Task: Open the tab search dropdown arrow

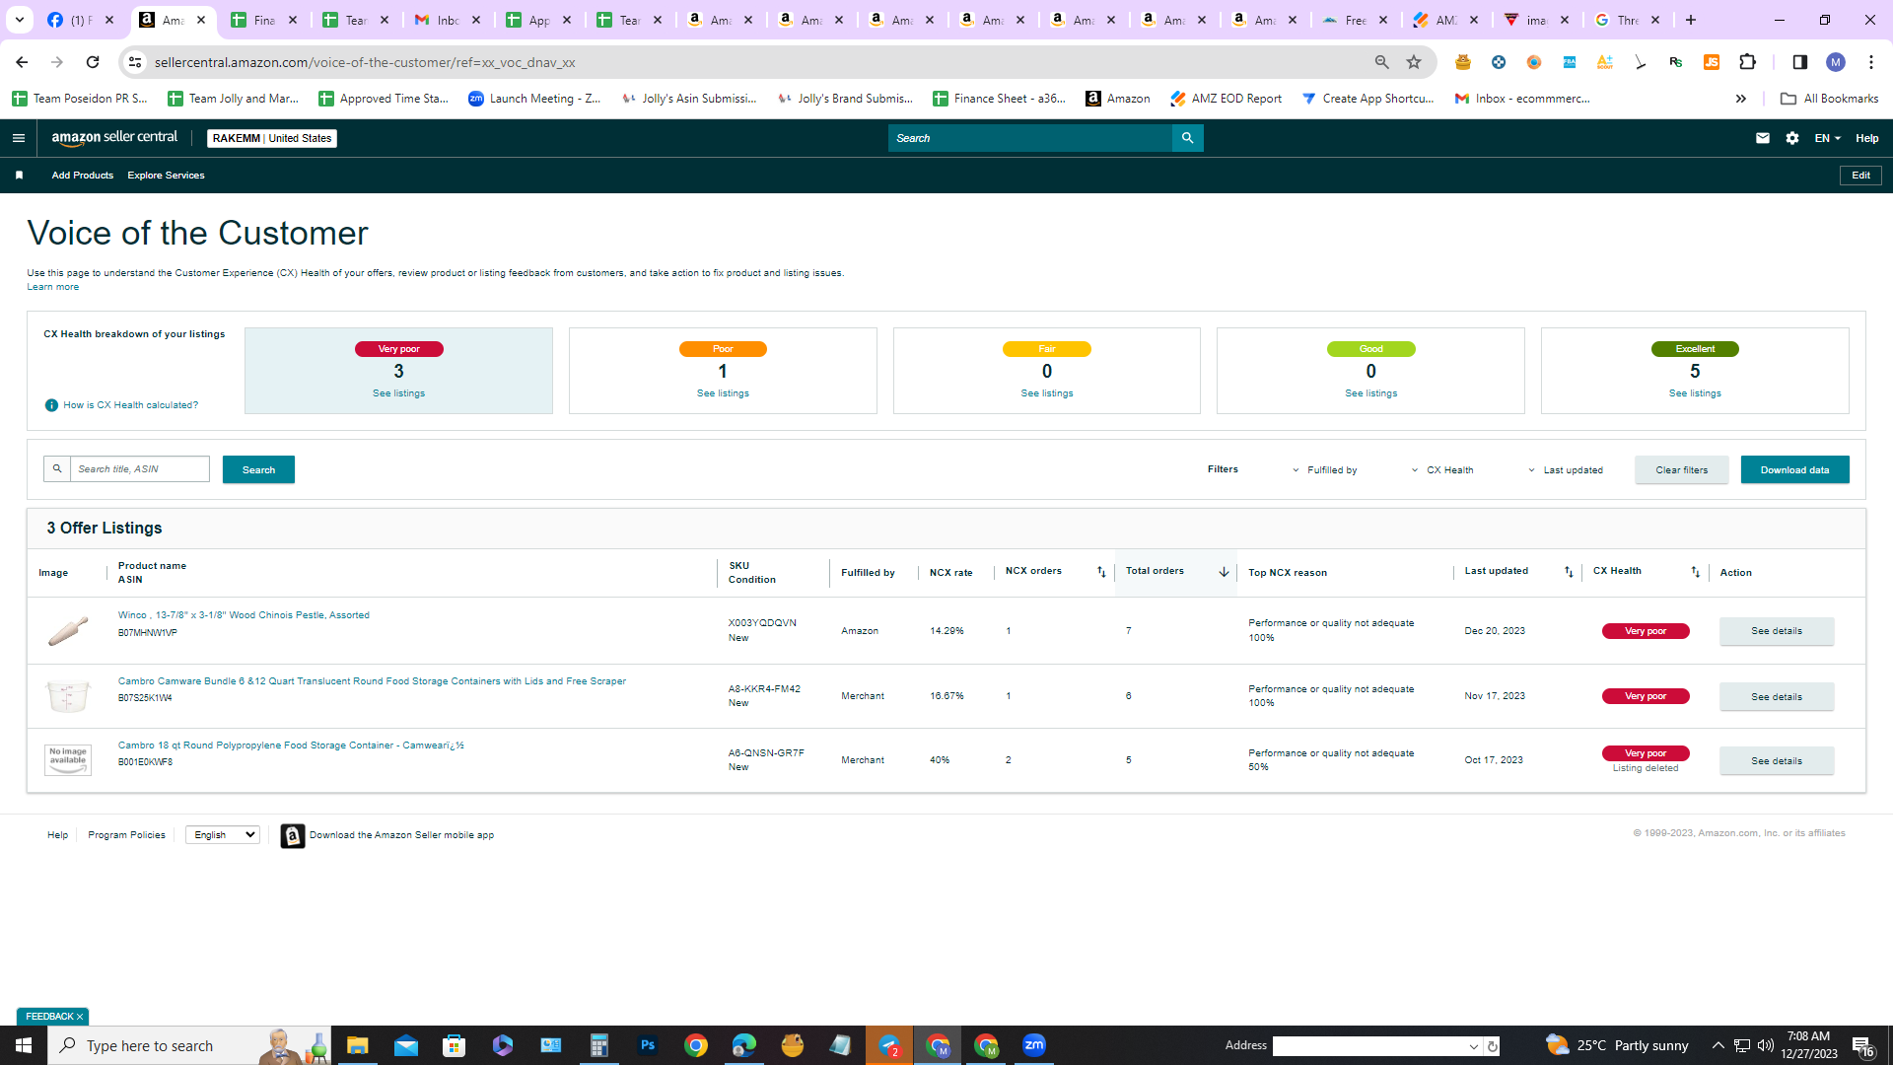Action: [20, 20]
